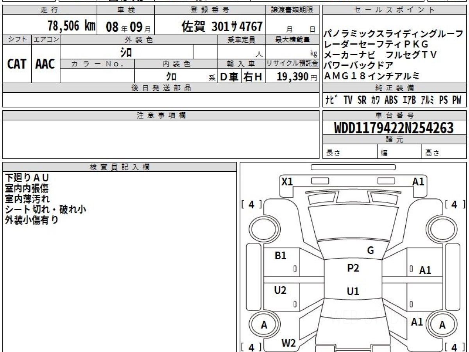Click the 譲渡書類期限 header

coord(292,10)
